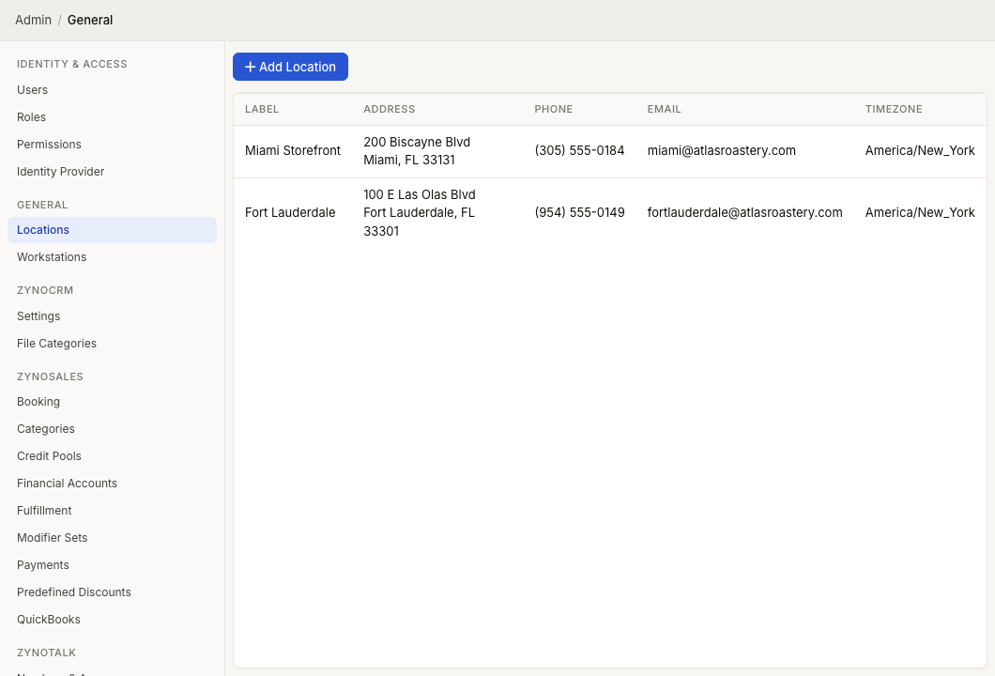Viewport: 995px width, 676px height.
Task: Open Credit Pools page
Action: (x=113, y=456)
